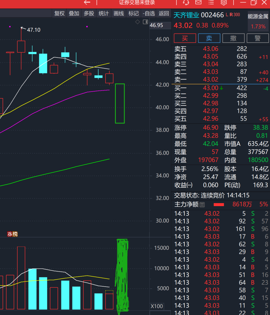Click the red 买 buy button
Viewport: 270px width, 315px height.
click(185, 38)
